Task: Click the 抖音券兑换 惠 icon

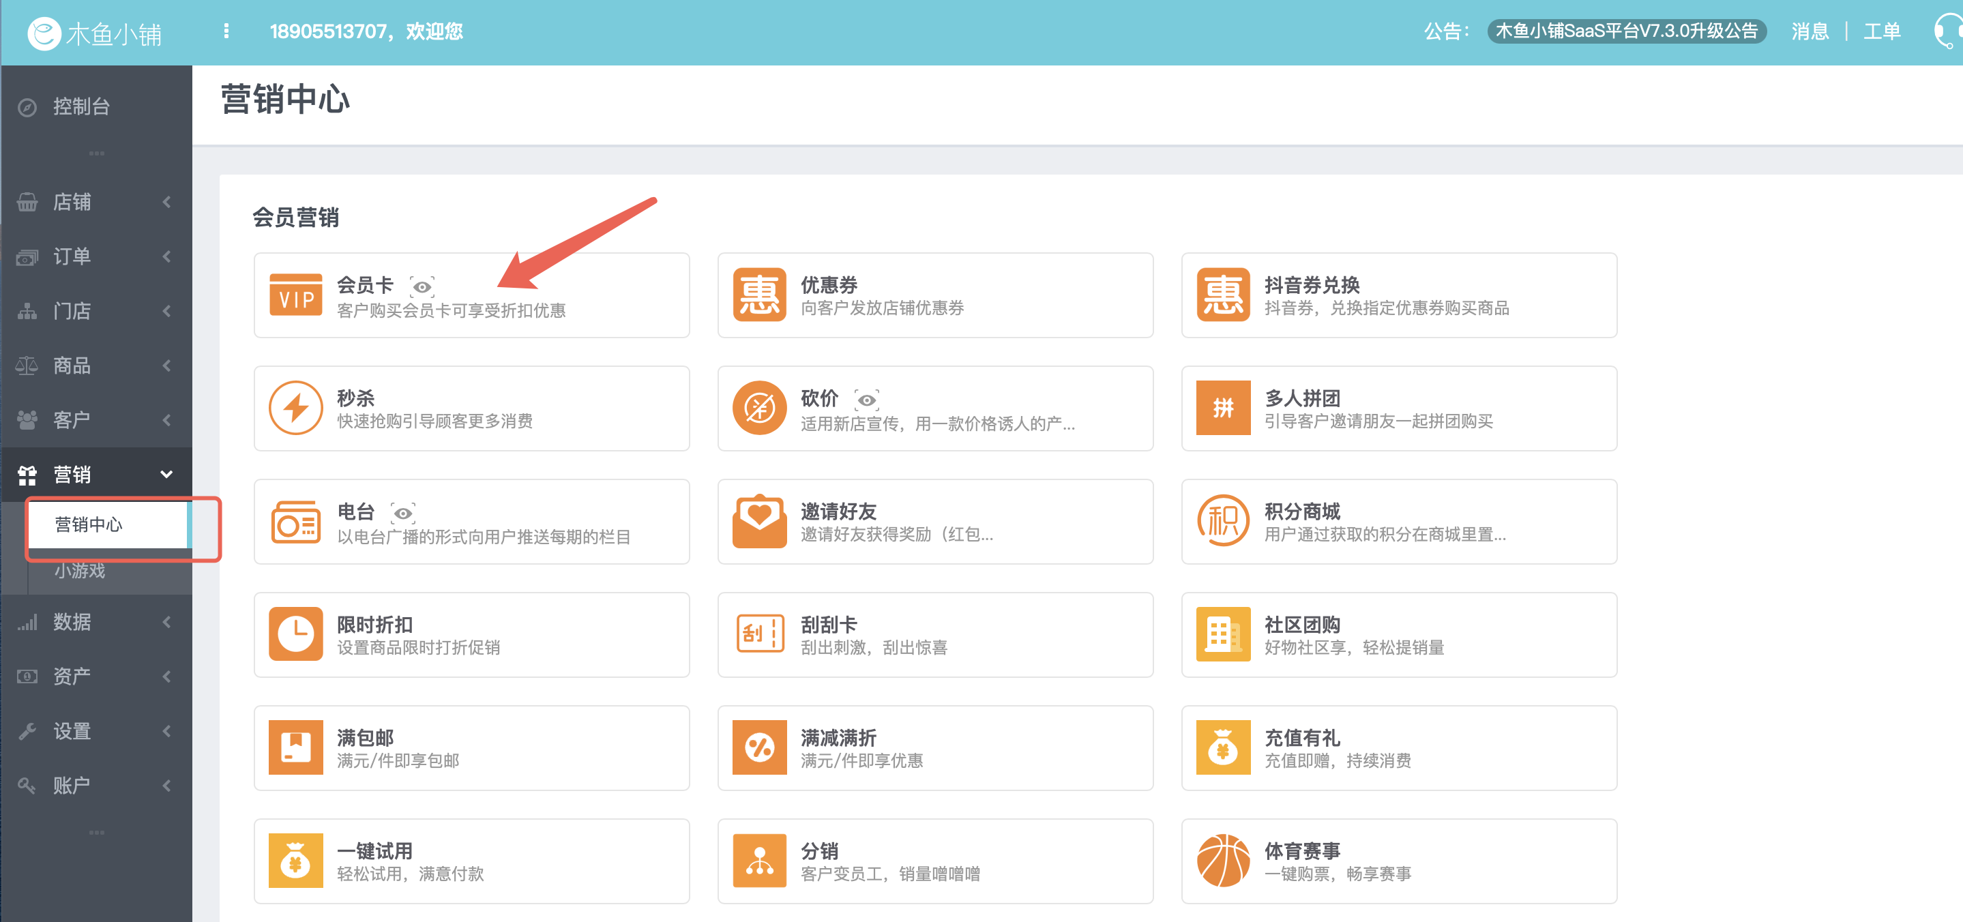Action: [1223, 295]
